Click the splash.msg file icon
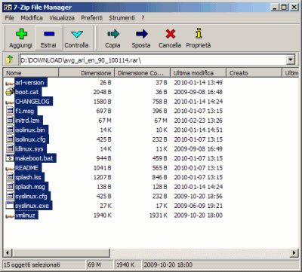 click(x=10, y=187)
